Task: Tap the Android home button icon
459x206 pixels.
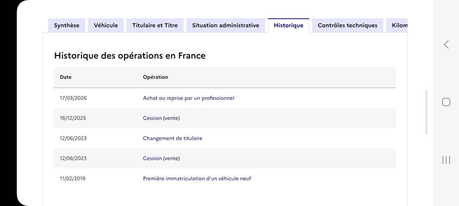Action: pos(446,102)
